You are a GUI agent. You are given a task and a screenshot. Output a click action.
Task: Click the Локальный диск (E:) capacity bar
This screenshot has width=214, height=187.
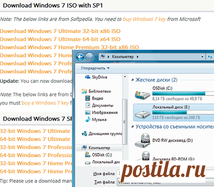pyautogui.click(x=183, y=112)
